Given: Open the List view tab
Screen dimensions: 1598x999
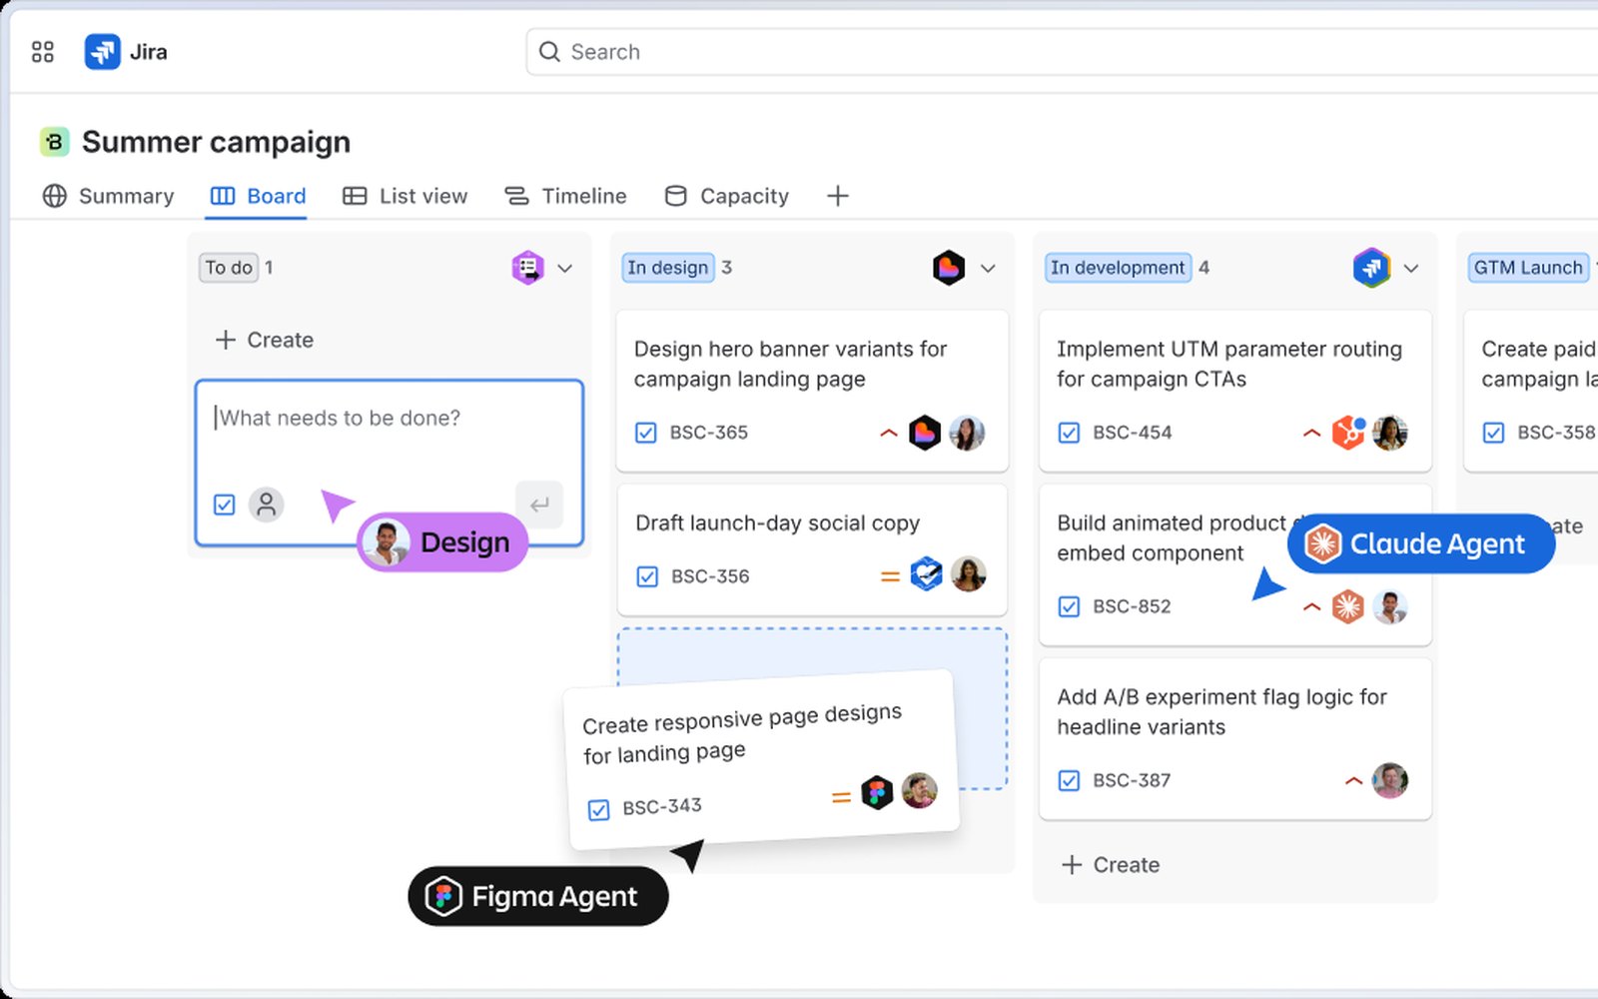Looking at the screenshot, I should [404, 196].
